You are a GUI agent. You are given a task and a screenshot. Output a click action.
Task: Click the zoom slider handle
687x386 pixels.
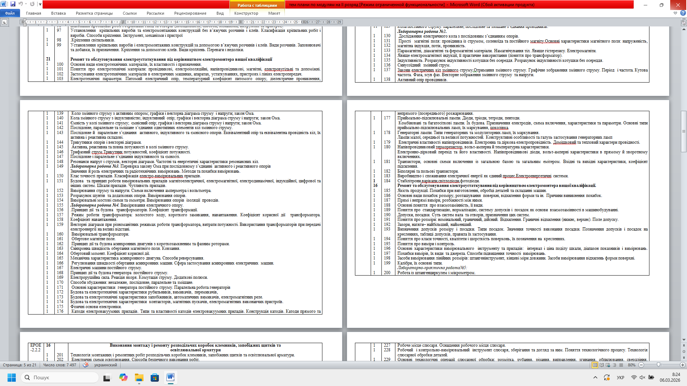click(x=658, y=365)
